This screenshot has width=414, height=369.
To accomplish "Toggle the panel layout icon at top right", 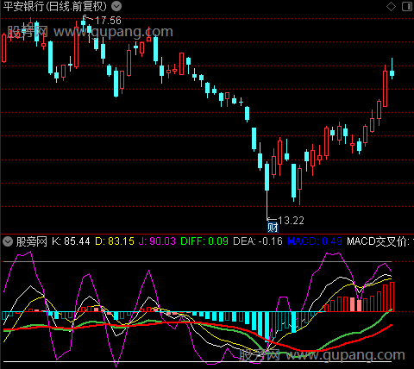I will coord(407,6).
